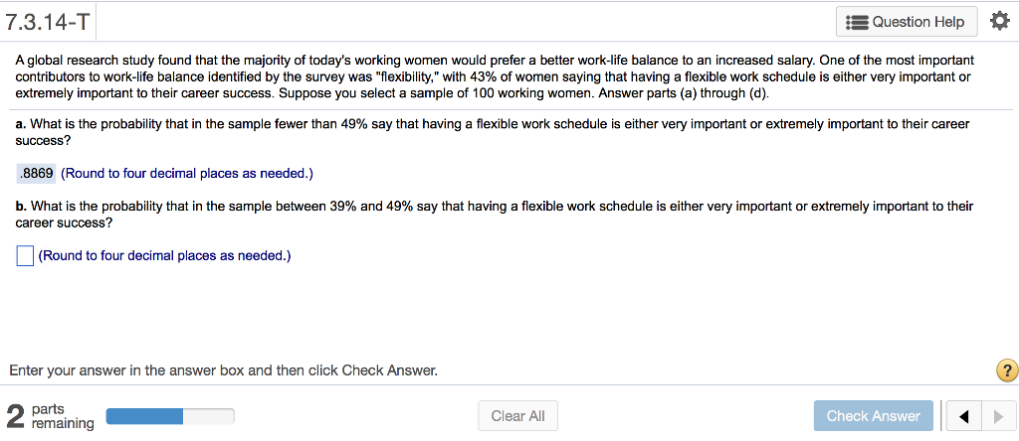Click the Clear All button
This screenshot has height=441, width=1019.
(517, 416)
